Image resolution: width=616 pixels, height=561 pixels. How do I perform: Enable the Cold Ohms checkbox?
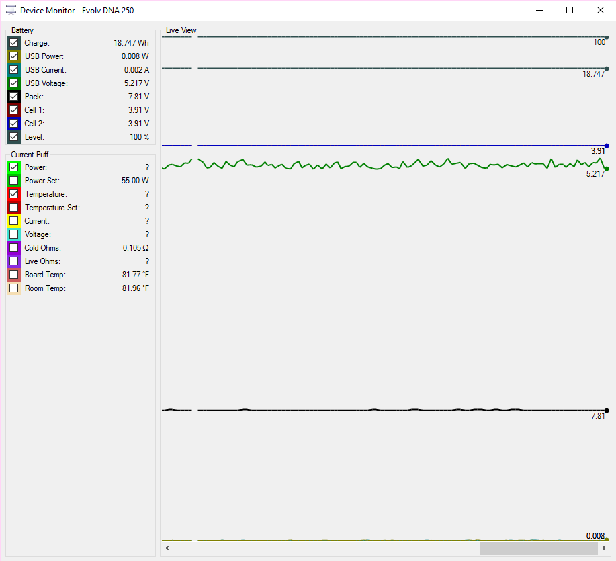coord(14,248)
